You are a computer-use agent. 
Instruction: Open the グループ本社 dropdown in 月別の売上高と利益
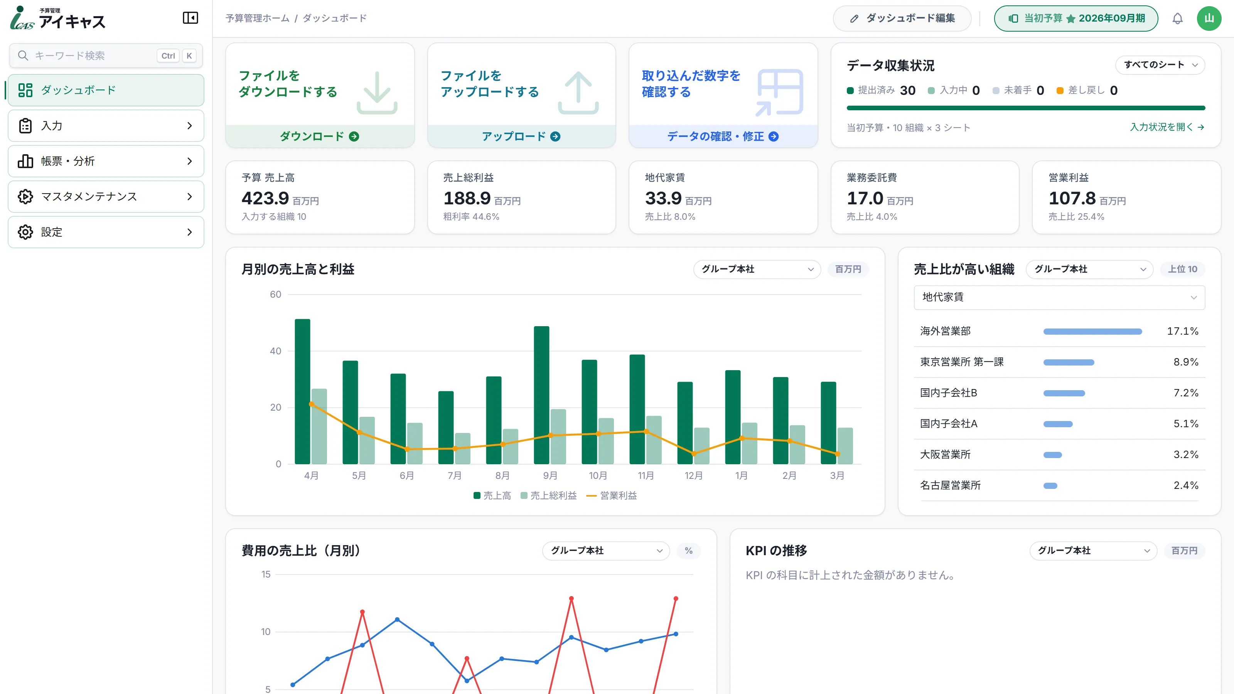click(757, 269)
